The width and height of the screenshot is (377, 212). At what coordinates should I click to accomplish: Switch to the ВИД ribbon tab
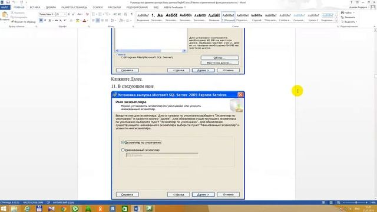coord(156,8)
